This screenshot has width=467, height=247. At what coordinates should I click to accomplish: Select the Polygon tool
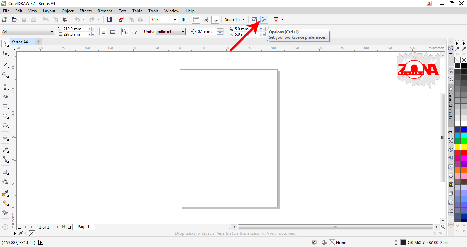click(x=5, y=126)
